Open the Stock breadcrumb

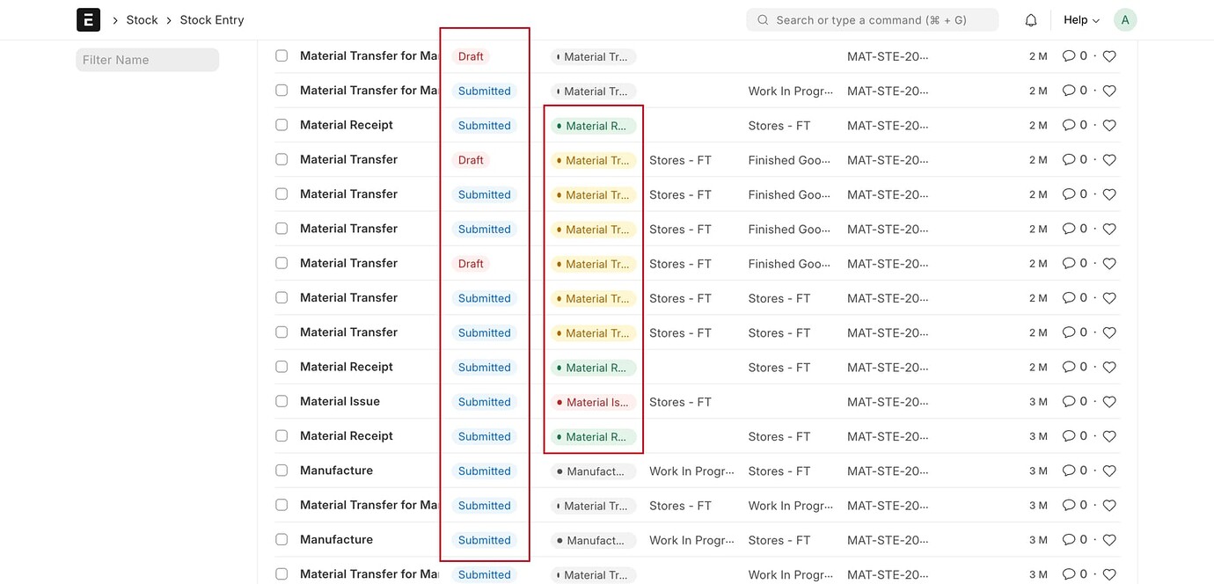click(141, 18)
